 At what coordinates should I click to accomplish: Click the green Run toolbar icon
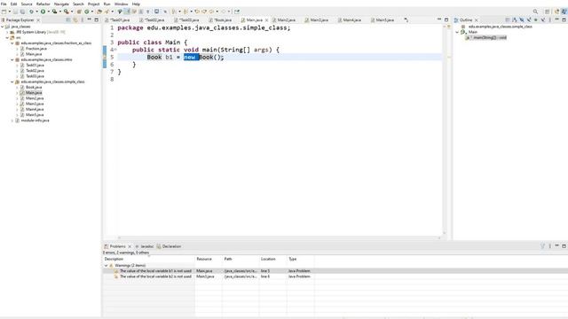coord(43,12)
